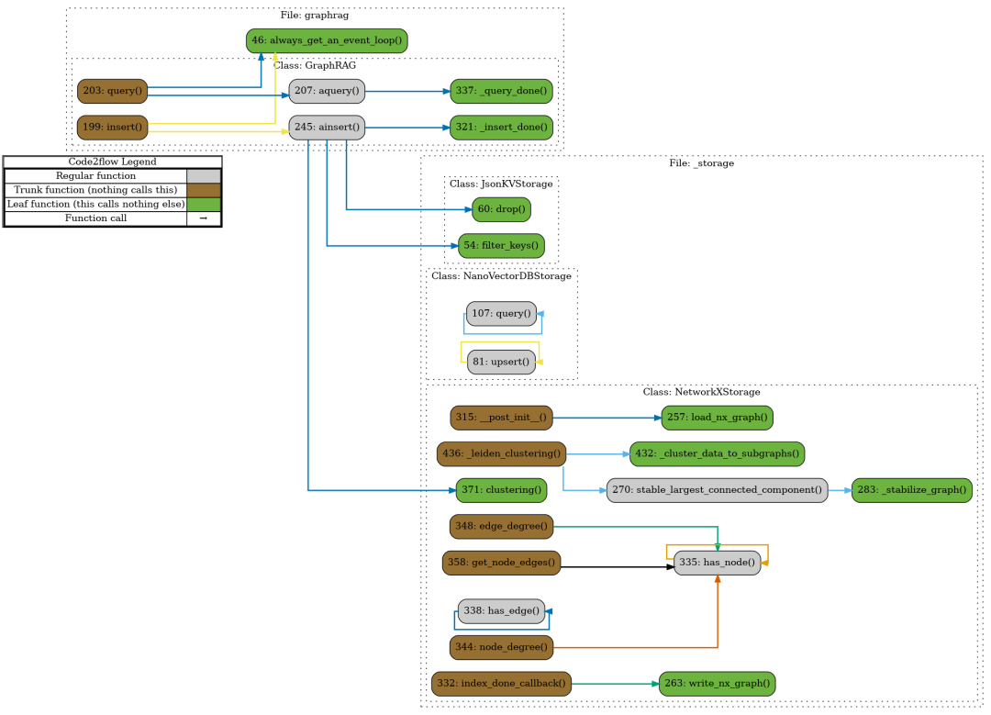Click the stable_largest_connected_component() node

point(717,489)
